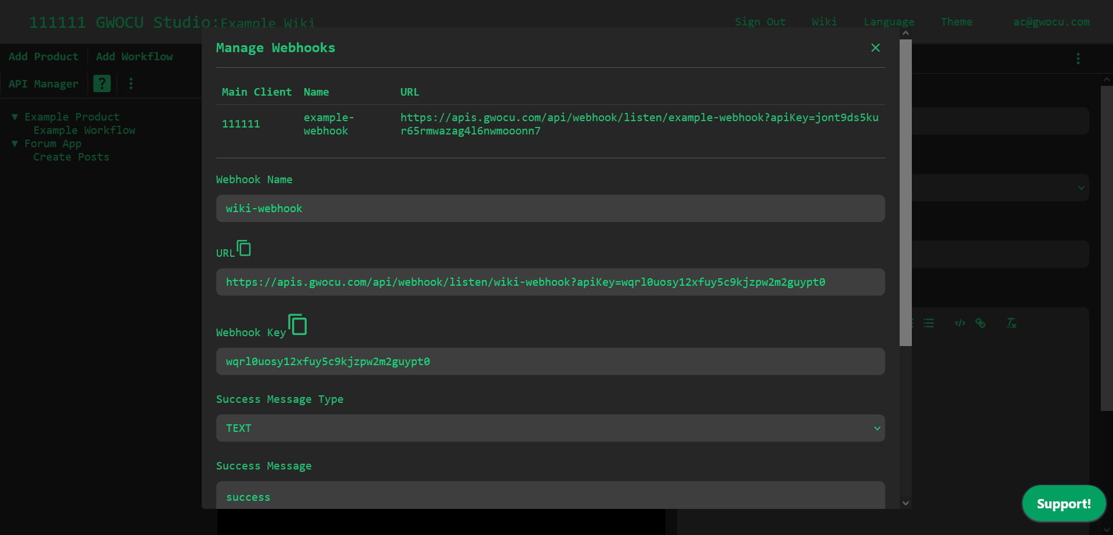
Task: Click the Add Workflow button
Action: pos(134,57)
